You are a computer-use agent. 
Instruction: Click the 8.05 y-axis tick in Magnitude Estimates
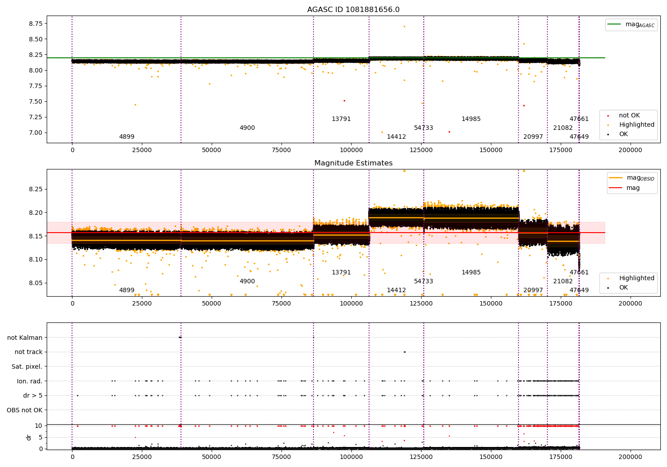(35, 283)
